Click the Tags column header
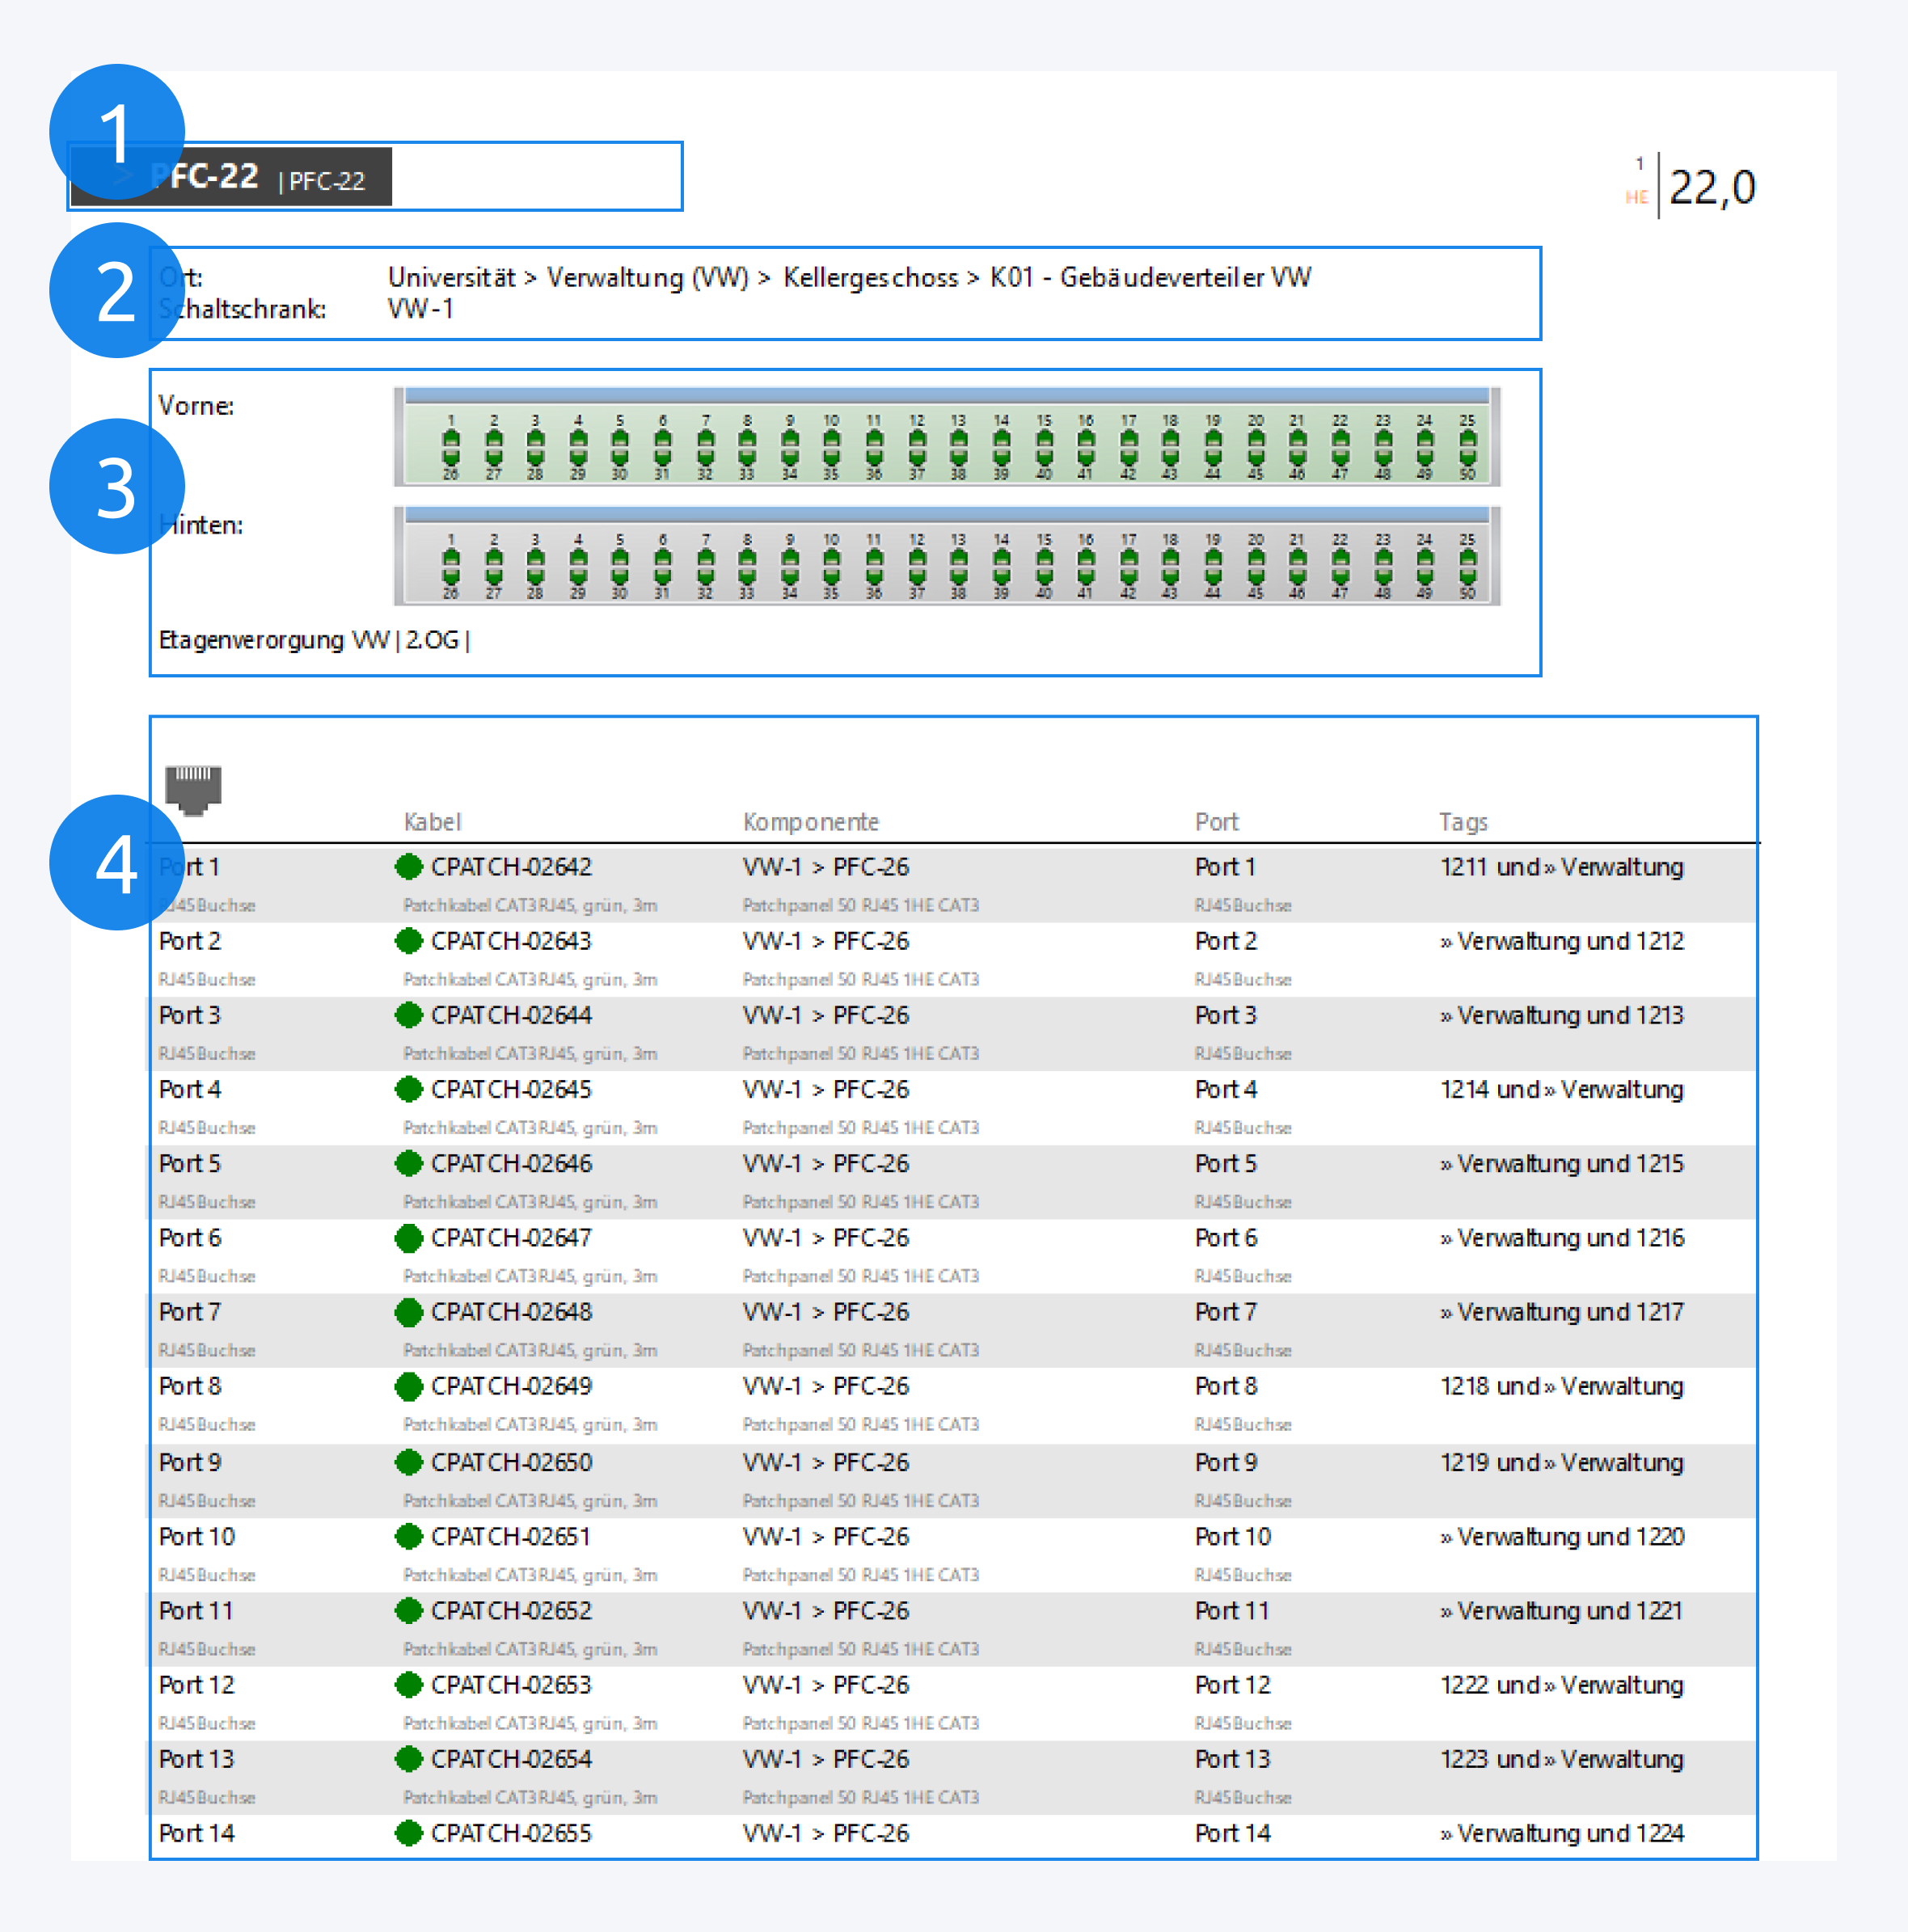The image size is (1908, 1932). (1463, 822)
